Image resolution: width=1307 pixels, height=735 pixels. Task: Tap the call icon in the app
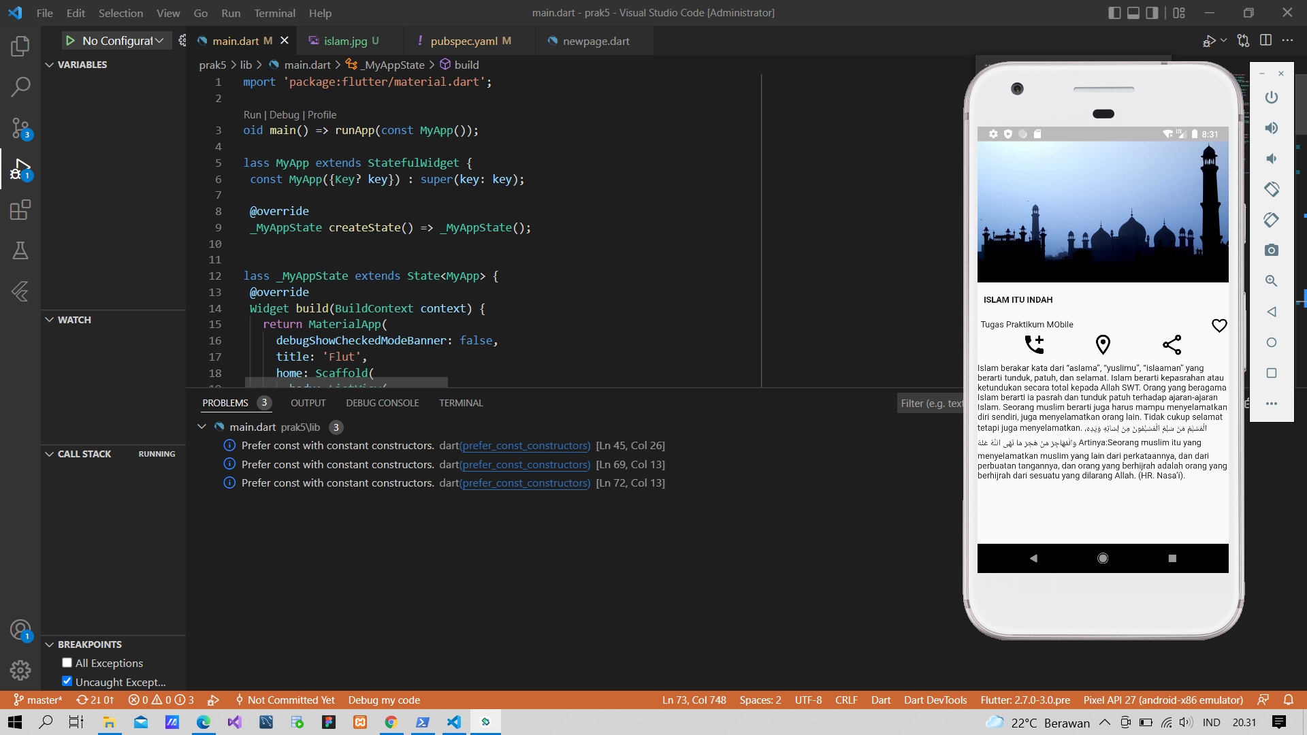pos(1034,344)
